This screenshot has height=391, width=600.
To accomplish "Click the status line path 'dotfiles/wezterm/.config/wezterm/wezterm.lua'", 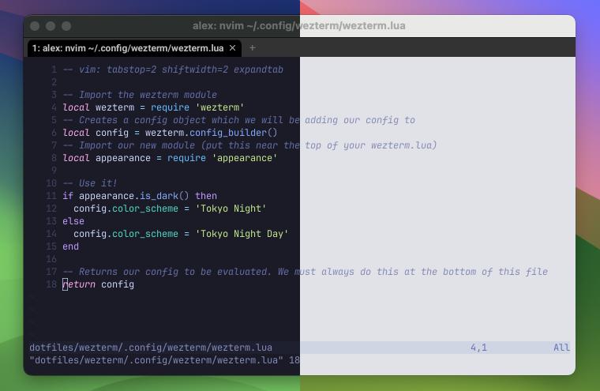I will pyautogui.click(x=151, y=348).
